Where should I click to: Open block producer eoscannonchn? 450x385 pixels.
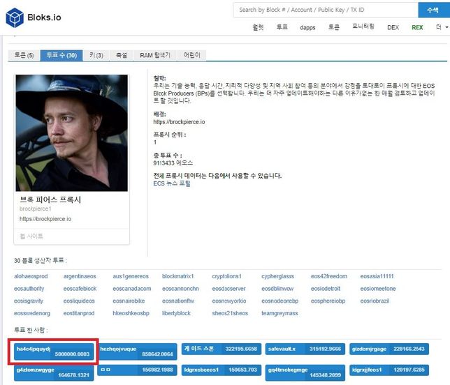[180, 289]
